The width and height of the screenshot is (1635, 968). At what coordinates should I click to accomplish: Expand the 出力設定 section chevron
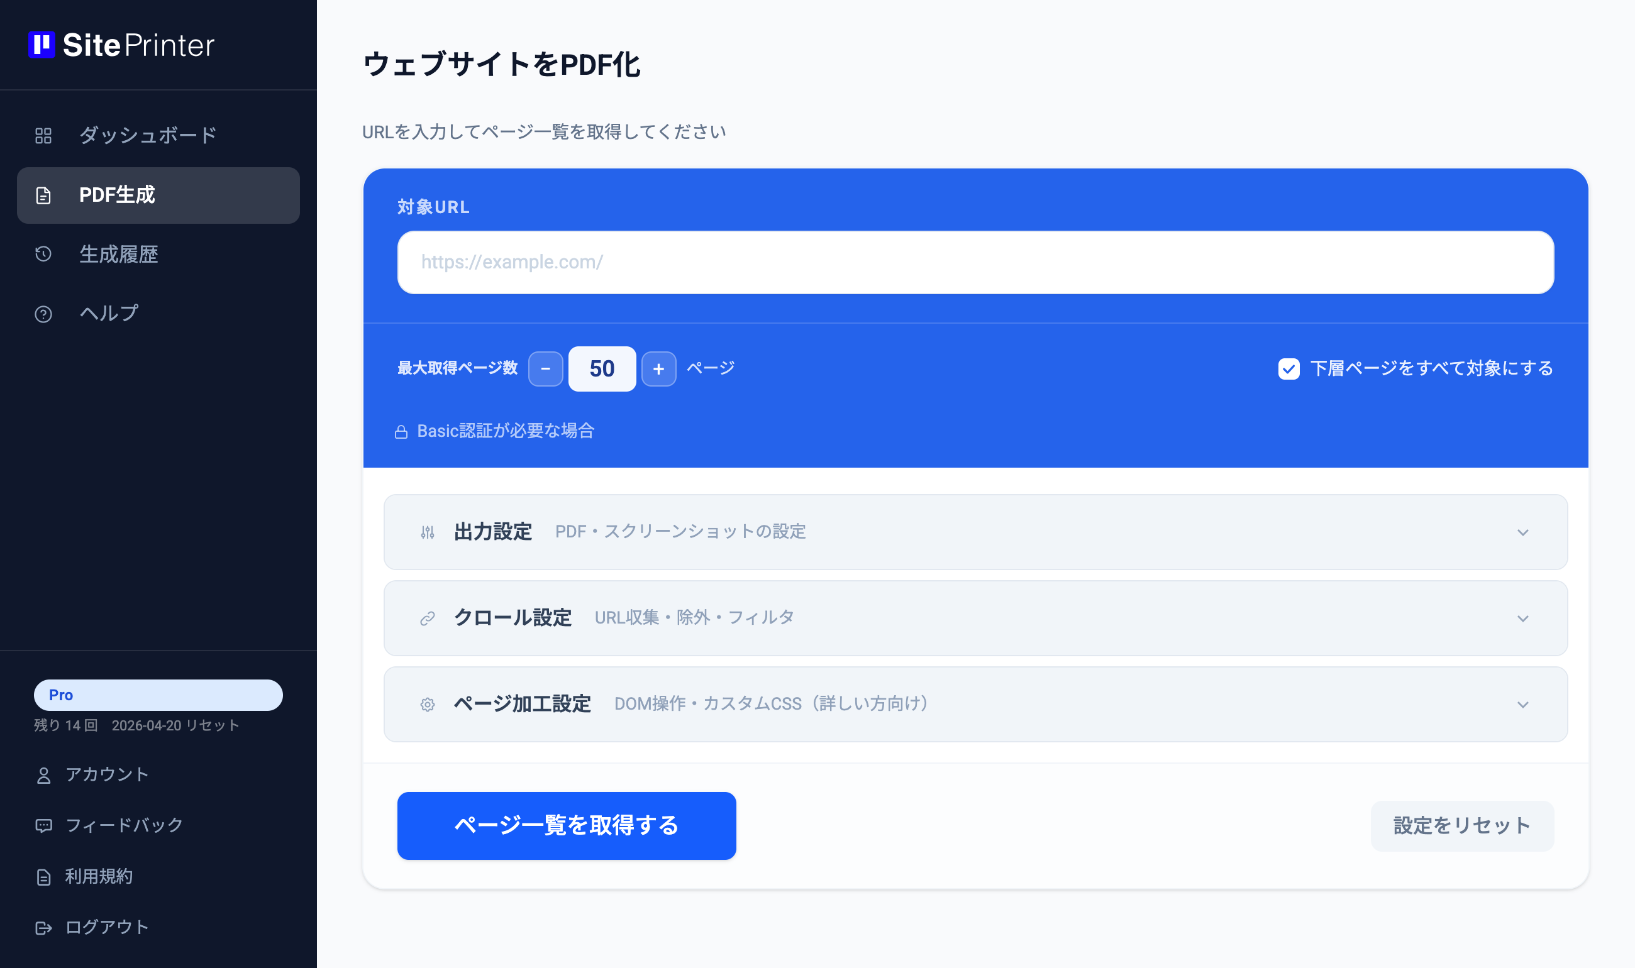pyautogui.click(x=1523, y=532)
